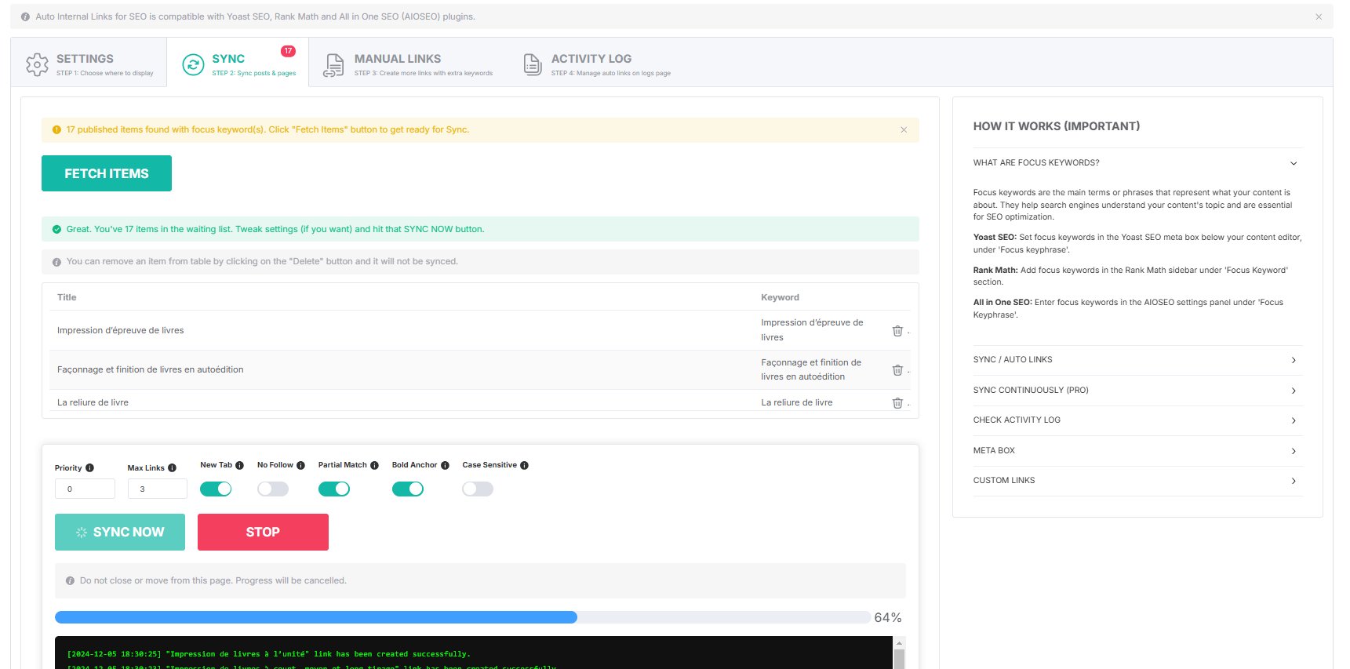
Task: Dismiss the top compatibility notice
Action: pos(1319,16)
